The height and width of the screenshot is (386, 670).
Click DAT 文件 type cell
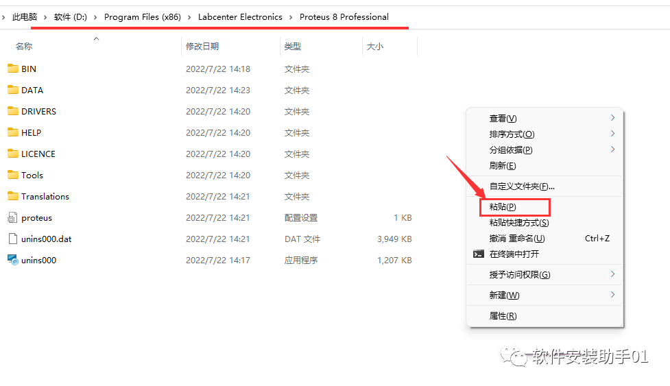point(302,239)
